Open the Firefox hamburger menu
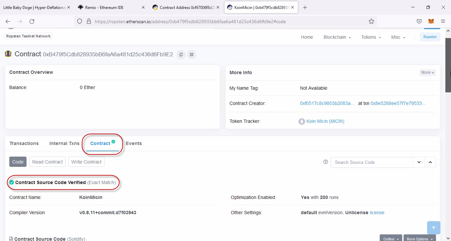451x241 pixels. click(x=443, y=21)
